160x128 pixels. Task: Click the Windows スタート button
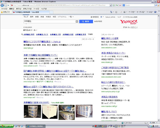click(x=7, y=126)
